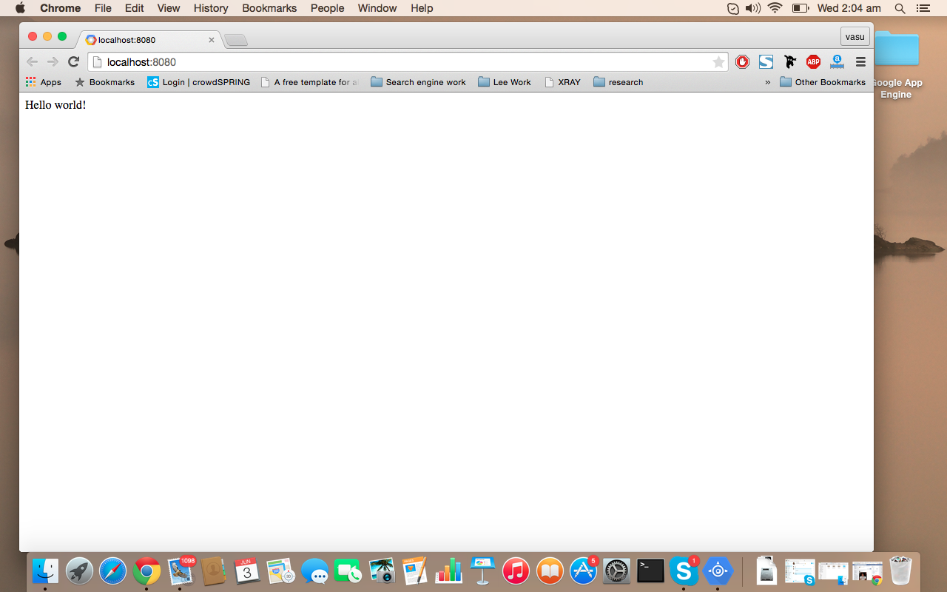Open the Wi-Fi status menu

(775, 8)
